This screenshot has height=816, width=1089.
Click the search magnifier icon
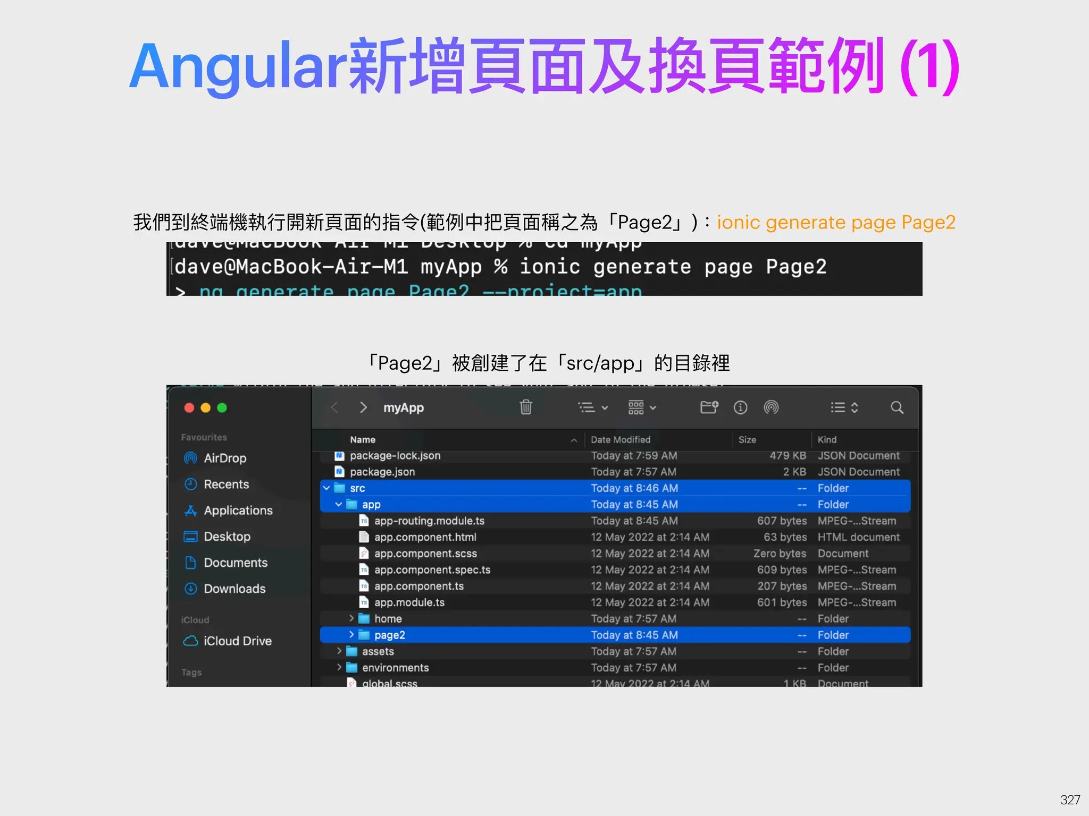click(x=897, y=407)
